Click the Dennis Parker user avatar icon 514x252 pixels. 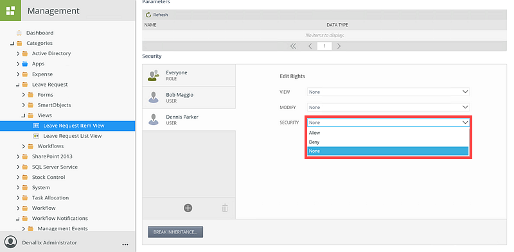click(154, 119)
